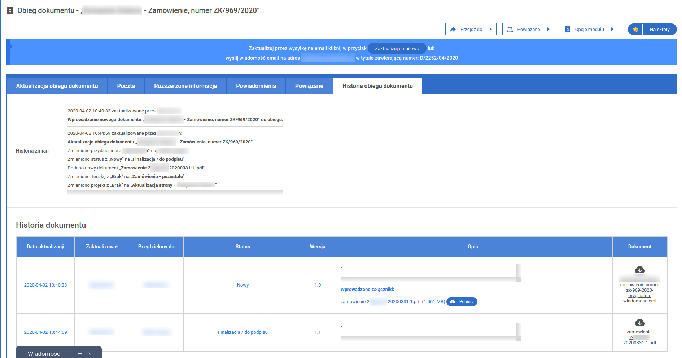
Task: Click the scrollbar in first row Opis field
Action: [518, 272]
